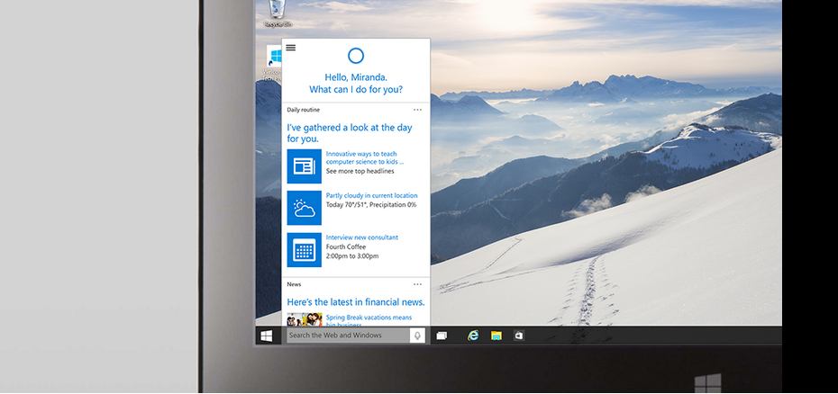Open 'Innovative ways to teach' headline link
838x394 pixels.
(364, 157)
